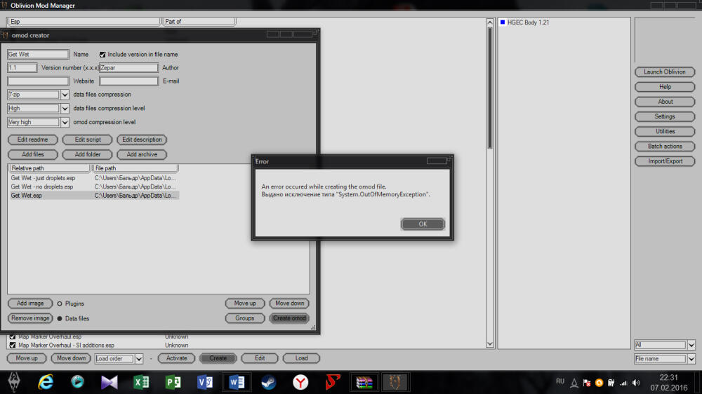Screen dimensions: 702x394
Task: Switch to Word on the taskbar
Action: pos(237,382)
